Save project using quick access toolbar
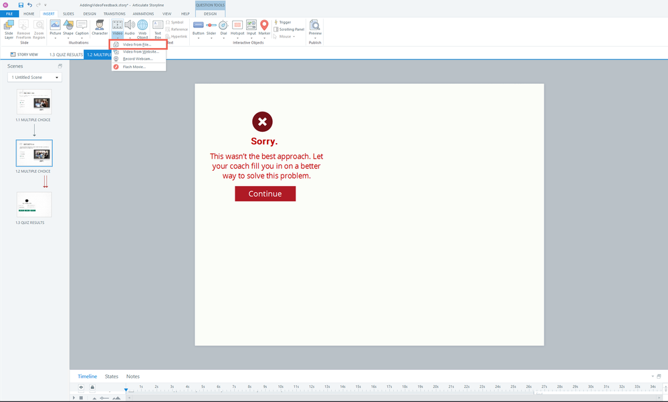 21,5
